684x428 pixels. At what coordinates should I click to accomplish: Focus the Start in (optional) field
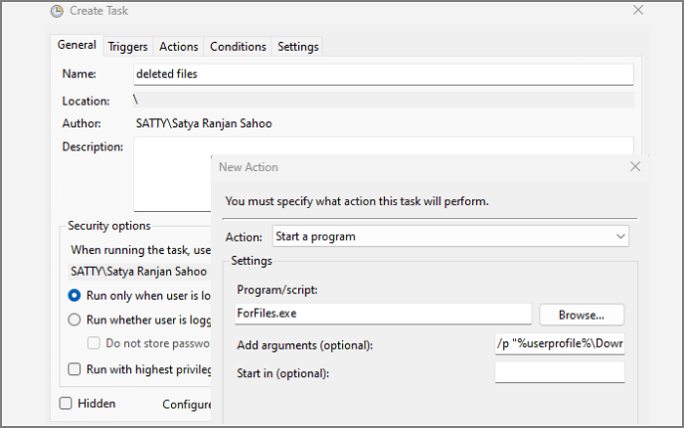(x=559, y=372)
